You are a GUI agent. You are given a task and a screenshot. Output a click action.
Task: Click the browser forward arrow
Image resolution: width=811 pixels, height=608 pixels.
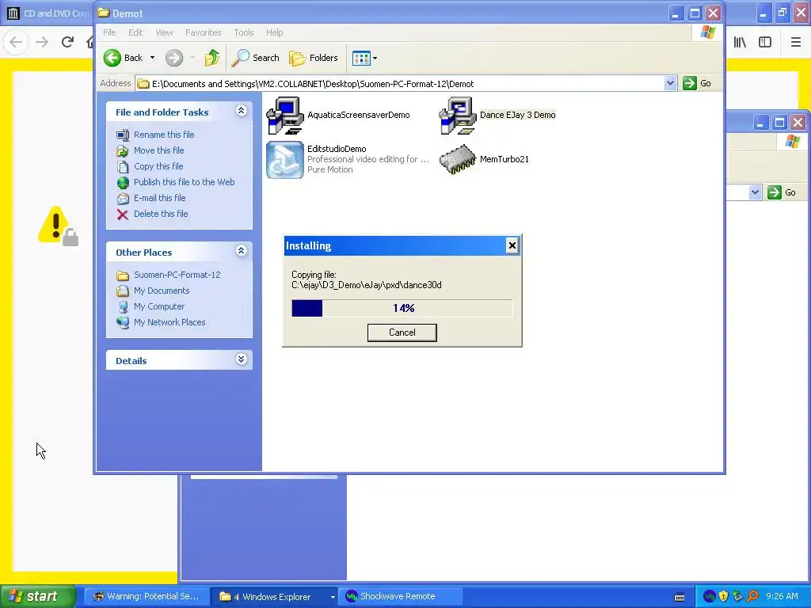coord(42,42)
